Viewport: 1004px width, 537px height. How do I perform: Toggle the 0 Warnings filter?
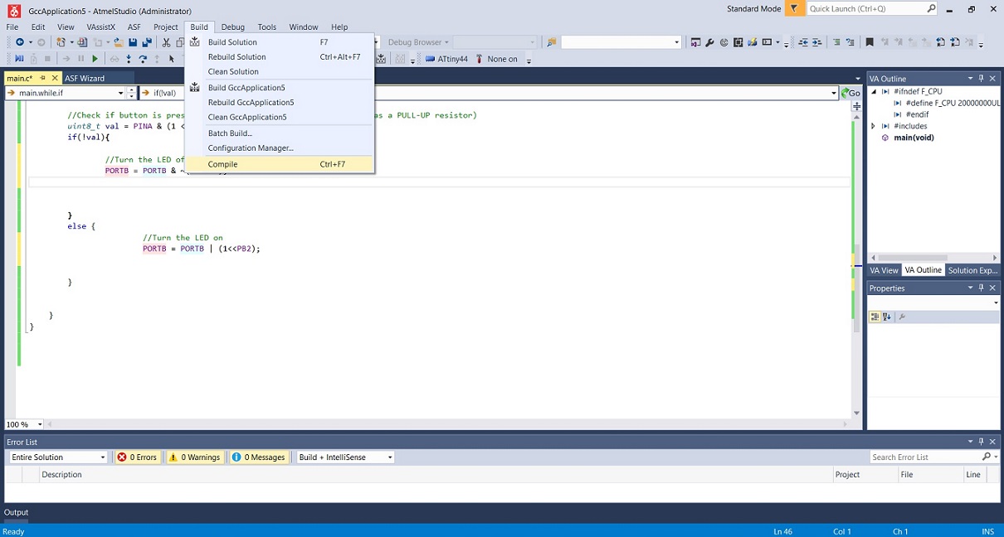point(194,457)
